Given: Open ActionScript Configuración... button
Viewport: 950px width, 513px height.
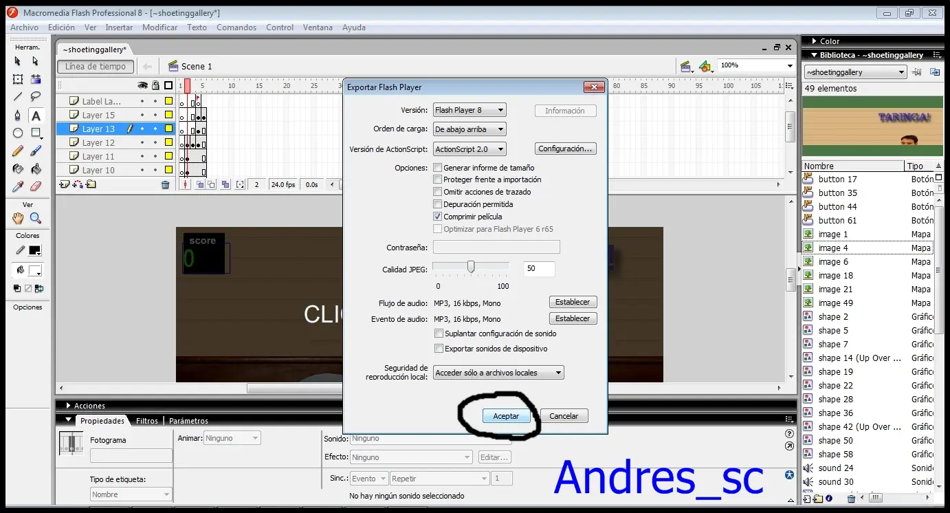Looking at the screenshot, I should (x=566, y=149).
